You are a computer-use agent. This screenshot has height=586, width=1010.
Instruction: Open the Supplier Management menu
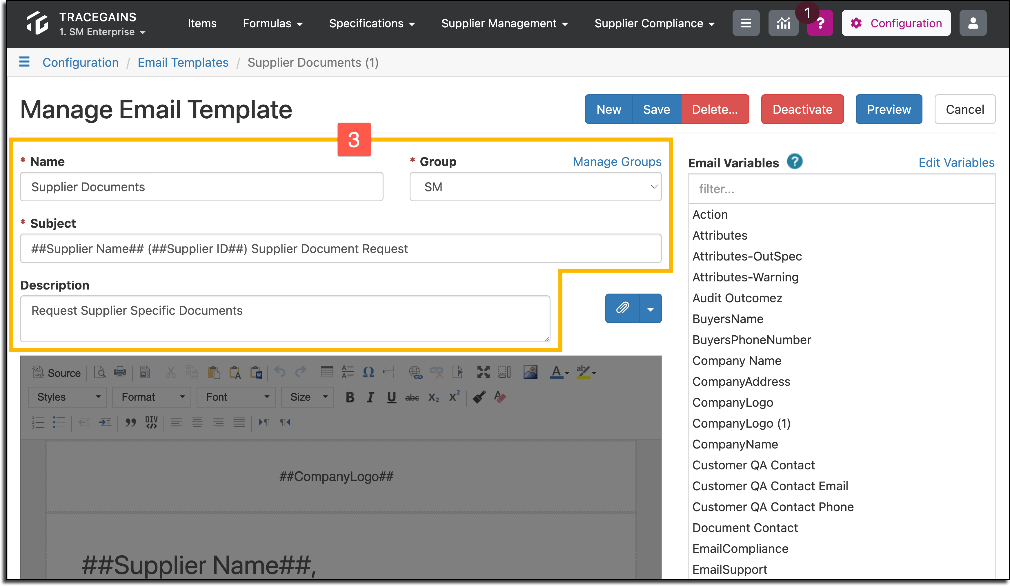(505, 23)
